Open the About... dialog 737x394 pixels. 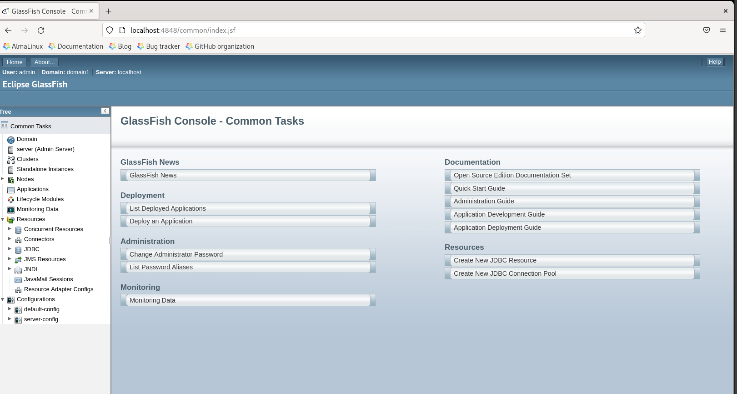(x=45, y=62)
